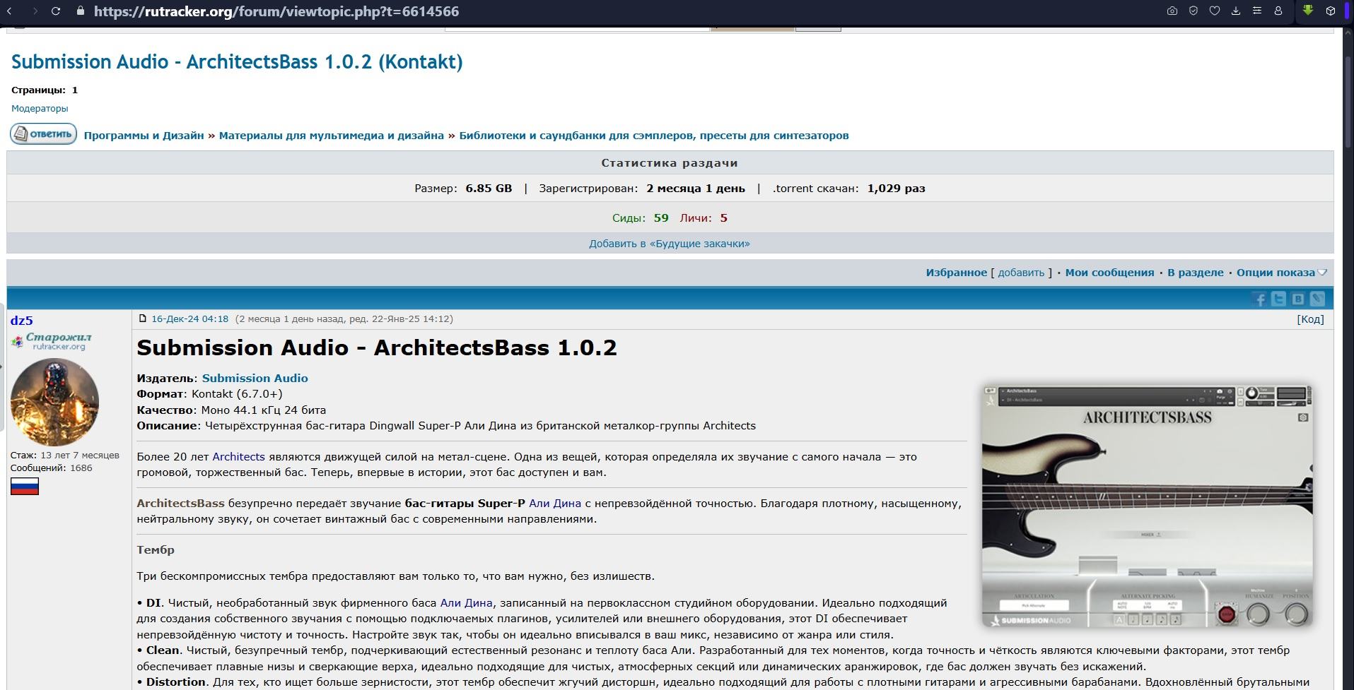Open the camera snapshot tool in the toolbar
This screenshot has width=1354, height=690.
[x=1172, y=11]
